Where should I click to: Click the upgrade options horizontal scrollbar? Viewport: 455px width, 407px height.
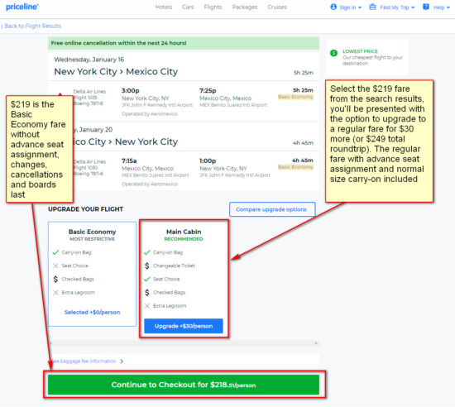pyautogui.click(x=184, y=343)
